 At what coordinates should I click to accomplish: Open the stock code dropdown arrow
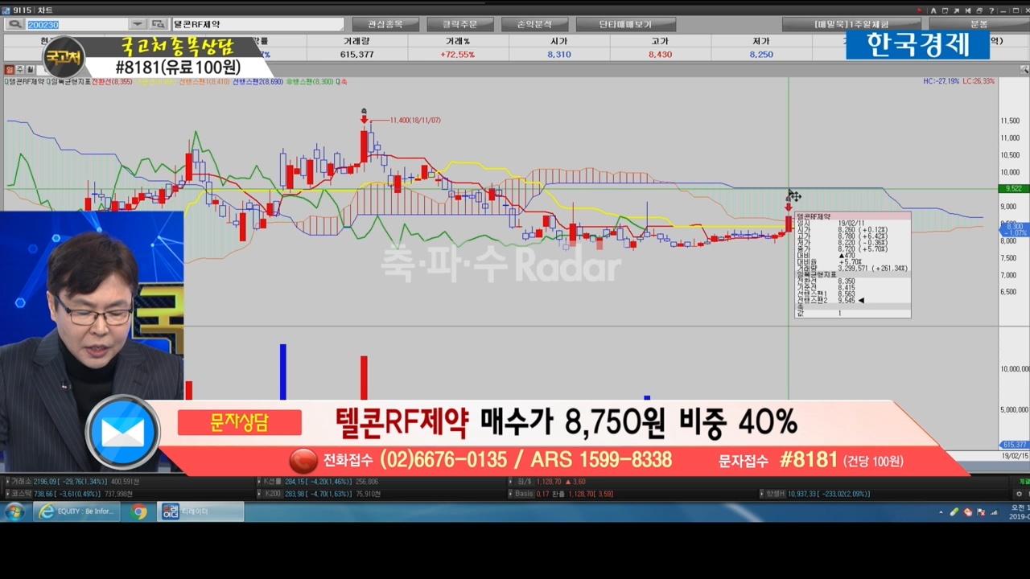point(137,25)
